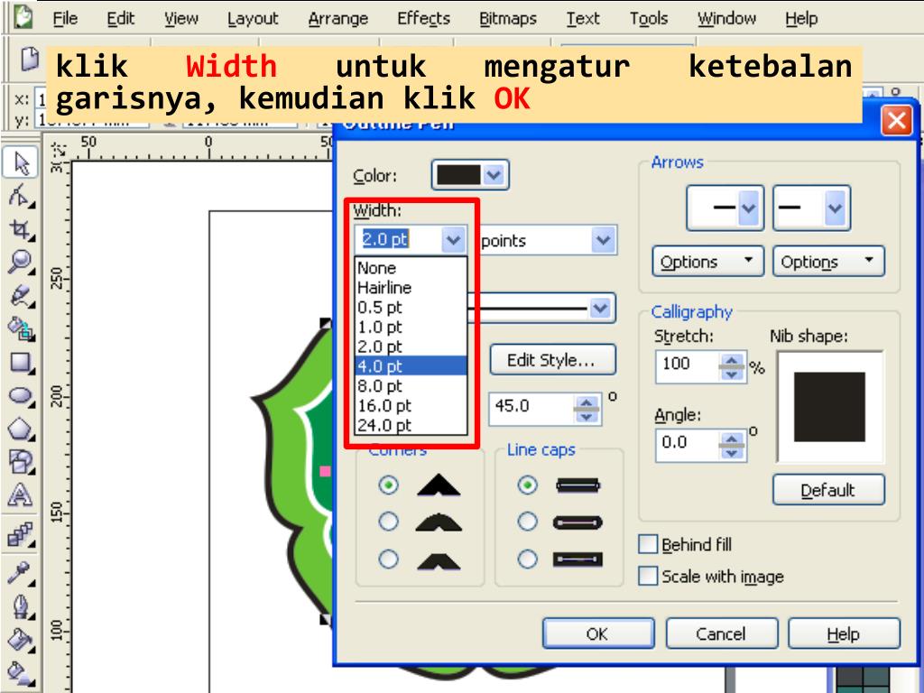Image resolution: width=924 pixels, height=693 pixels.
Task: Select the Polygon tool
Action: 22,429
